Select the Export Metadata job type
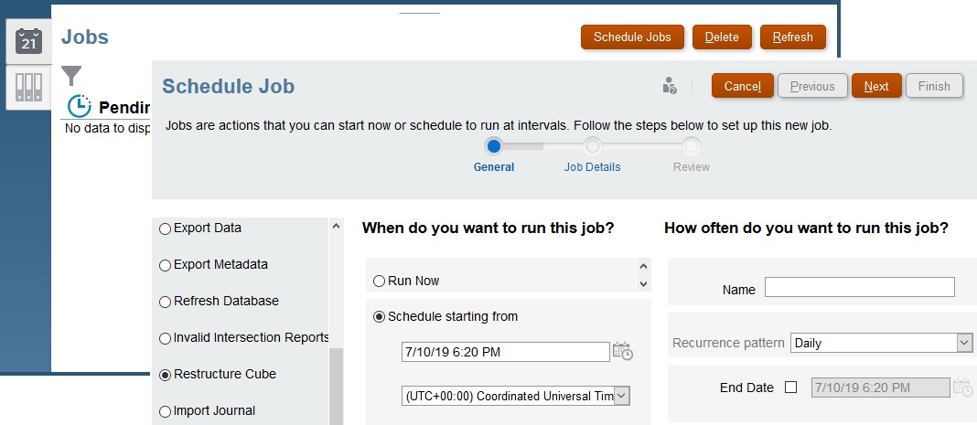This screenshot has height=425, width=977. (x=166, y=265)
